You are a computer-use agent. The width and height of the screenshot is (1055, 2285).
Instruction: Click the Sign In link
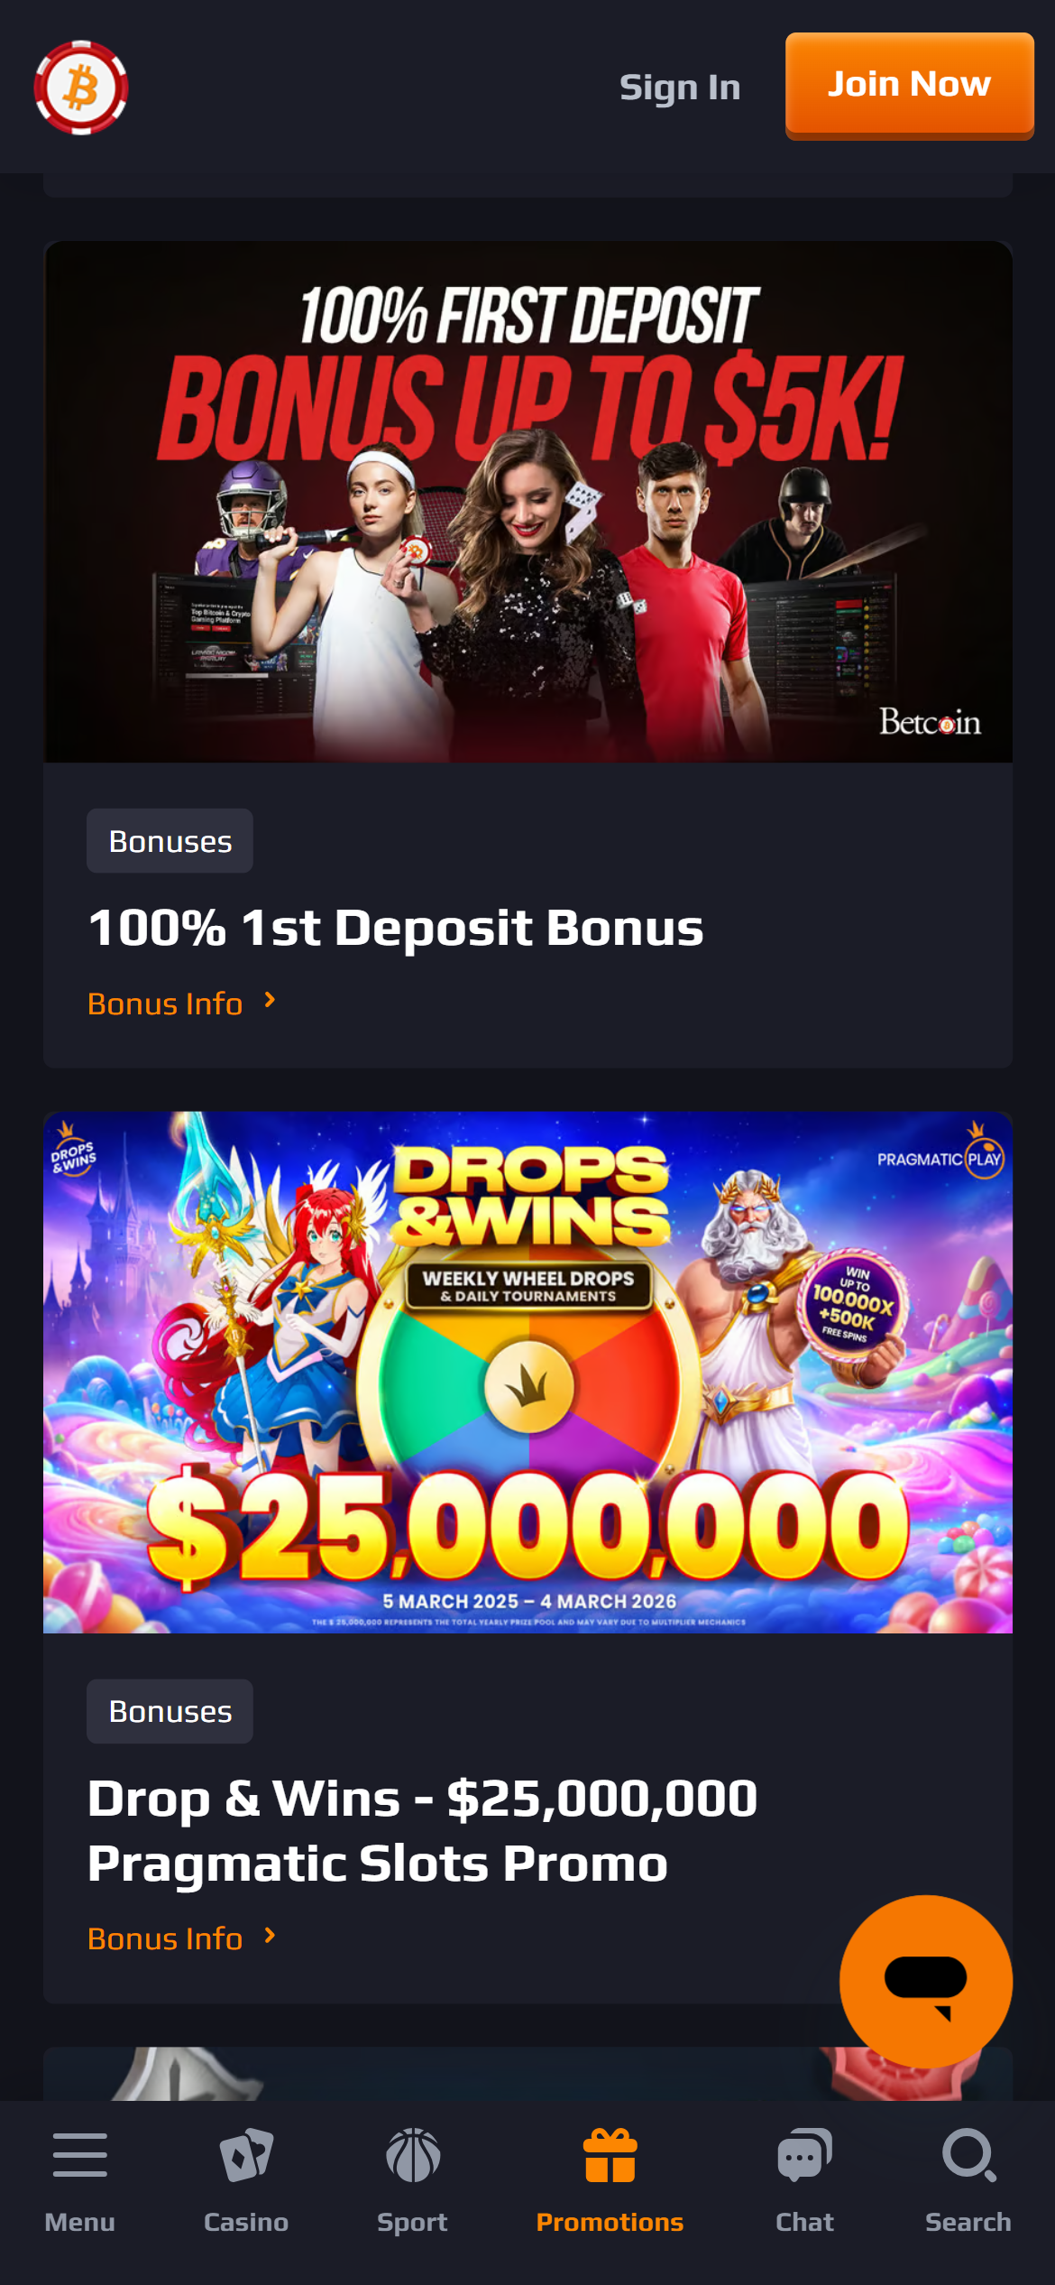click(x=680, y=88)
